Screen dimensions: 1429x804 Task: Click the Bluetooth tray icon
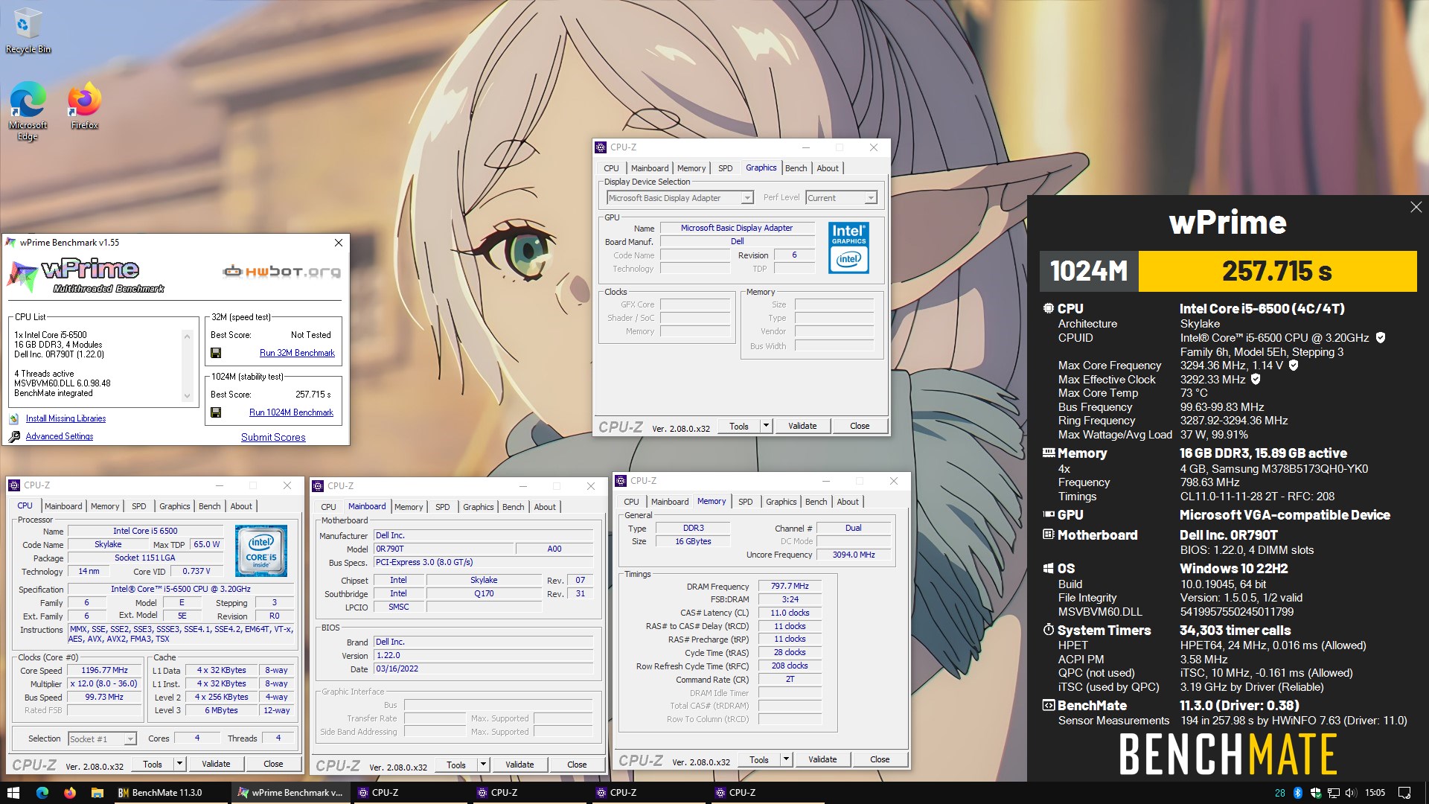click(x=1297, y=793)
